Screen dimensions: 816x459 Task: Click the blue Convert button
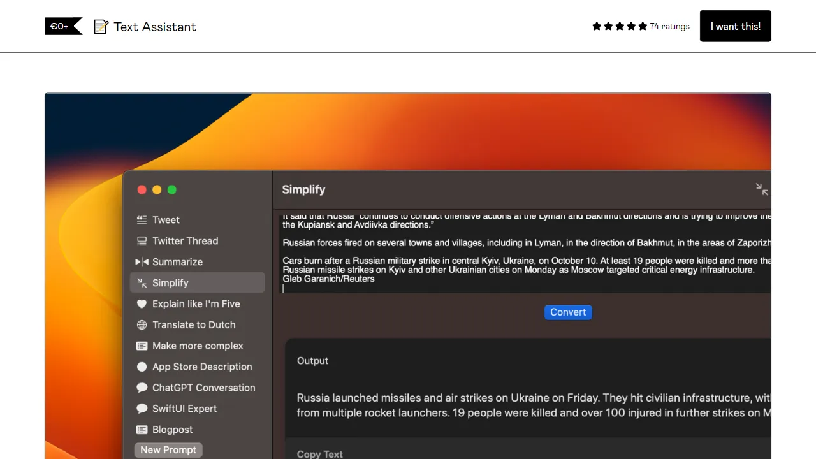(568, 312)
